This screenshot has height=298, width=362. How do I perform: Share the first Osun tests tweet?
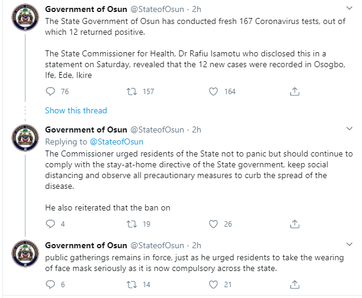coord(295,92)
